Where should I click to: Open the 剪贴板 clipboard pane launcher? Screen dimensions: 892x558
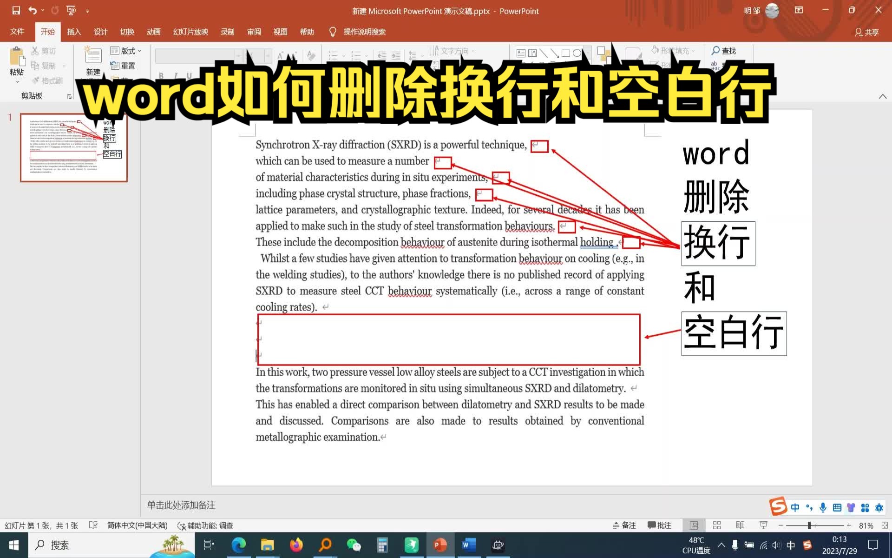coord(69,96)
